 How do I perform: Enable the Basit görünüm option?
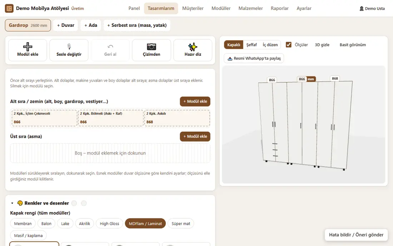(353, 45)
